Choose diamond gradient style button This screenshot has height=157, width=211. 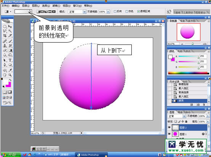(x=54, y=11)
